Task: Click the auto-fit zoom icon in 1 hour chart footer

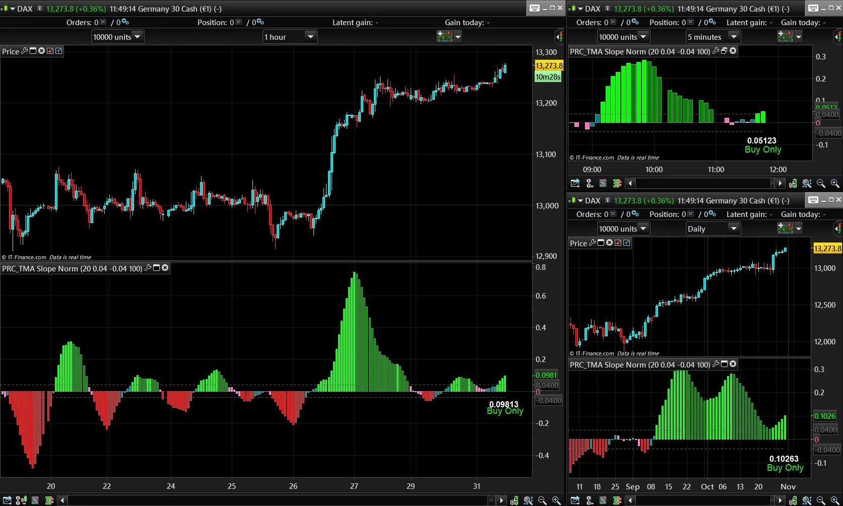Action: pos(528,500)
